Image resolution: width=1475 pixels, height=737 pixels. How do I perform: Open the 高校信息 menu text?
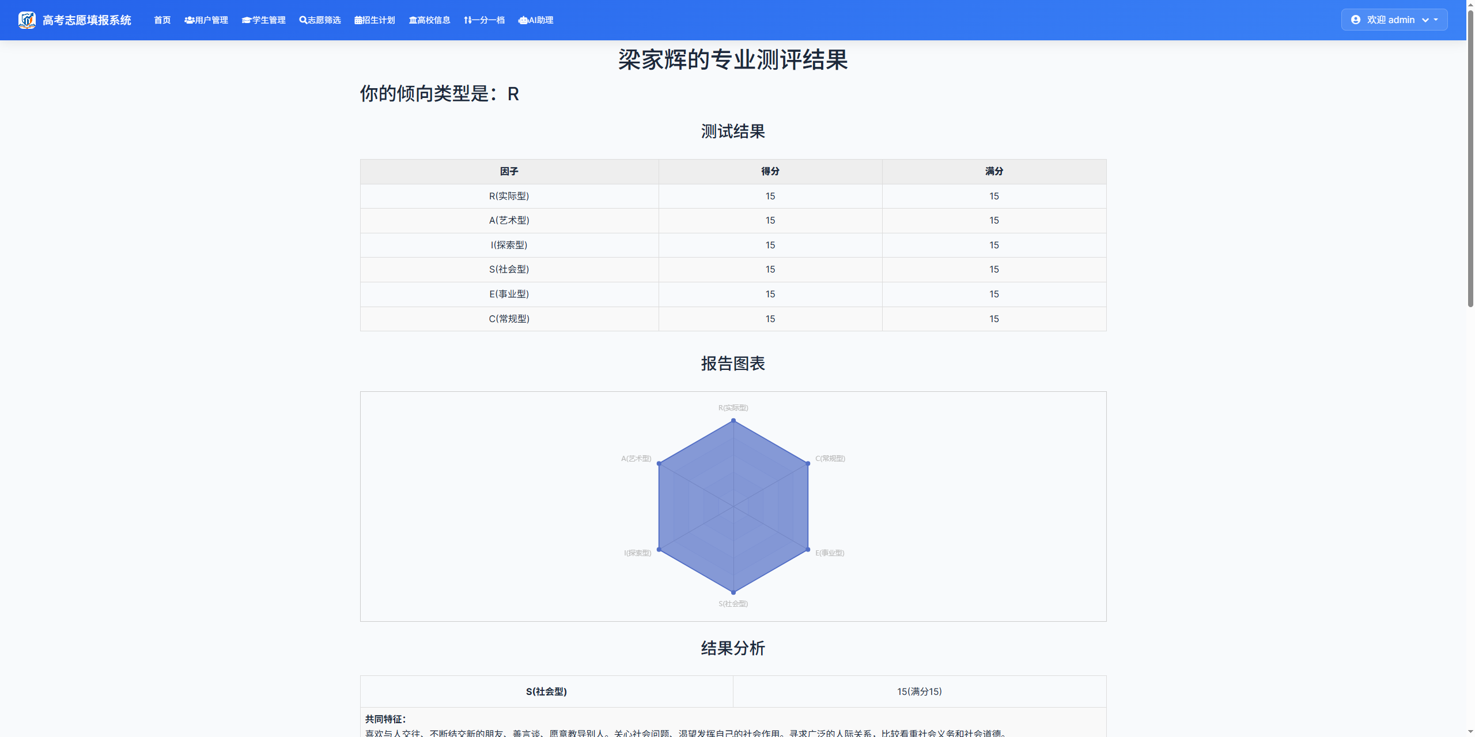coord(434,20)
